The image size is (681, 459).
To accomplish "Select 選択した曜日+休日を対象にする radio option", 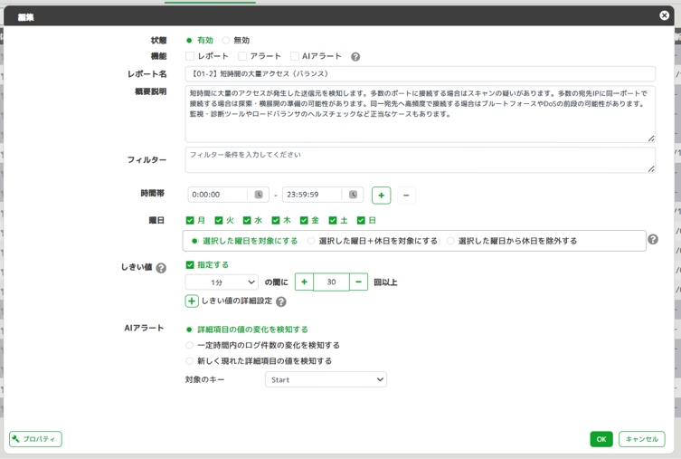I will click(311, 241).
